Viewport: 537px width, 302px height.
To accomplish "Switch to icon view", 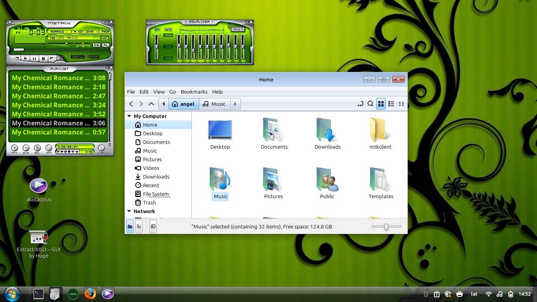I will 381,104.
